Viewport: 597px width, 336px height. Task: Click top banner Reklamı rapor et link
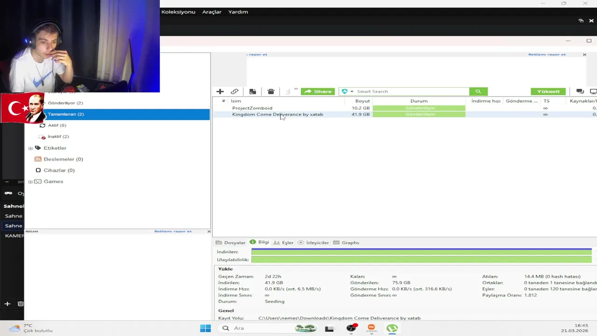point(547,55)
